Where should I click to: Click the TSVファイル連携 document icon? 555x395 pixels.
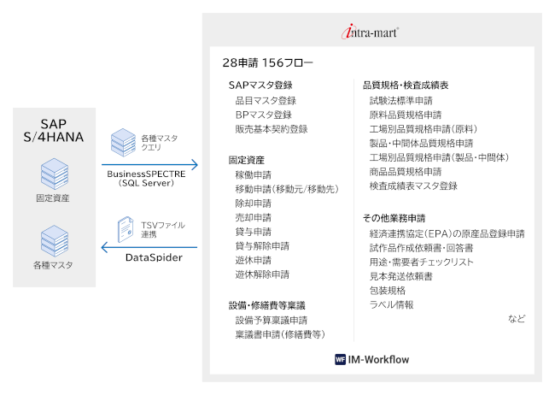(124, 229)
